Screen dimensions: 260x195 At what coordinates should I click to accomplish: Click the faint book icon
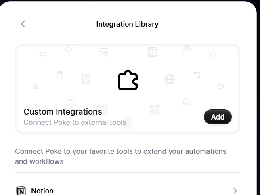pos(86,79)
